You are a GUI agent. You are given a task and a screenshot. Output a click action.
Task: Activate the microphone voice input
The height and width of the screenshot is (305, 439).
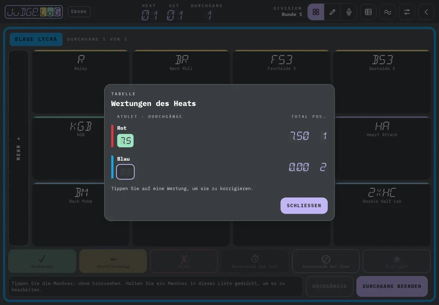pos(349,12)
